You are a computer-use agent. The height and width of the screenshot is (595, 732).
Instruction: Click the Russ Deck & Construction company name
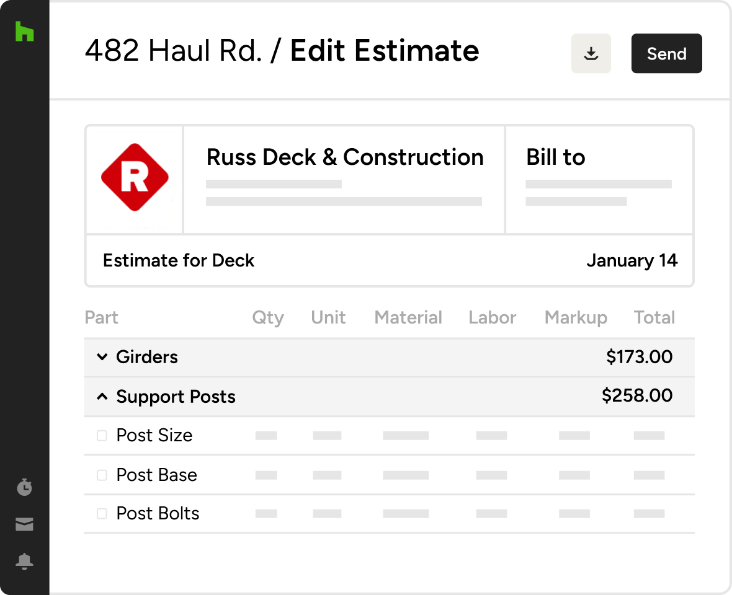click(345, 157)
